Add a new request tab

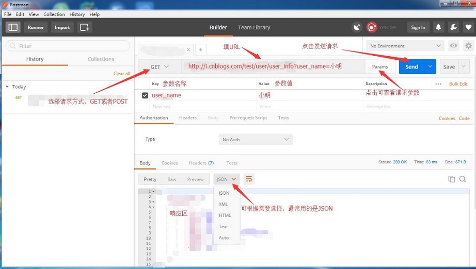click(201, 49)
